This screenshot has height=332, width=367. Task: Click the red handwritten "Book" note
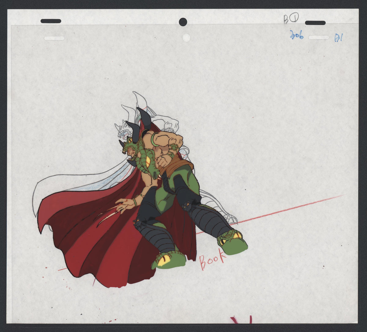pyautogui.click(x=213, y=261)
